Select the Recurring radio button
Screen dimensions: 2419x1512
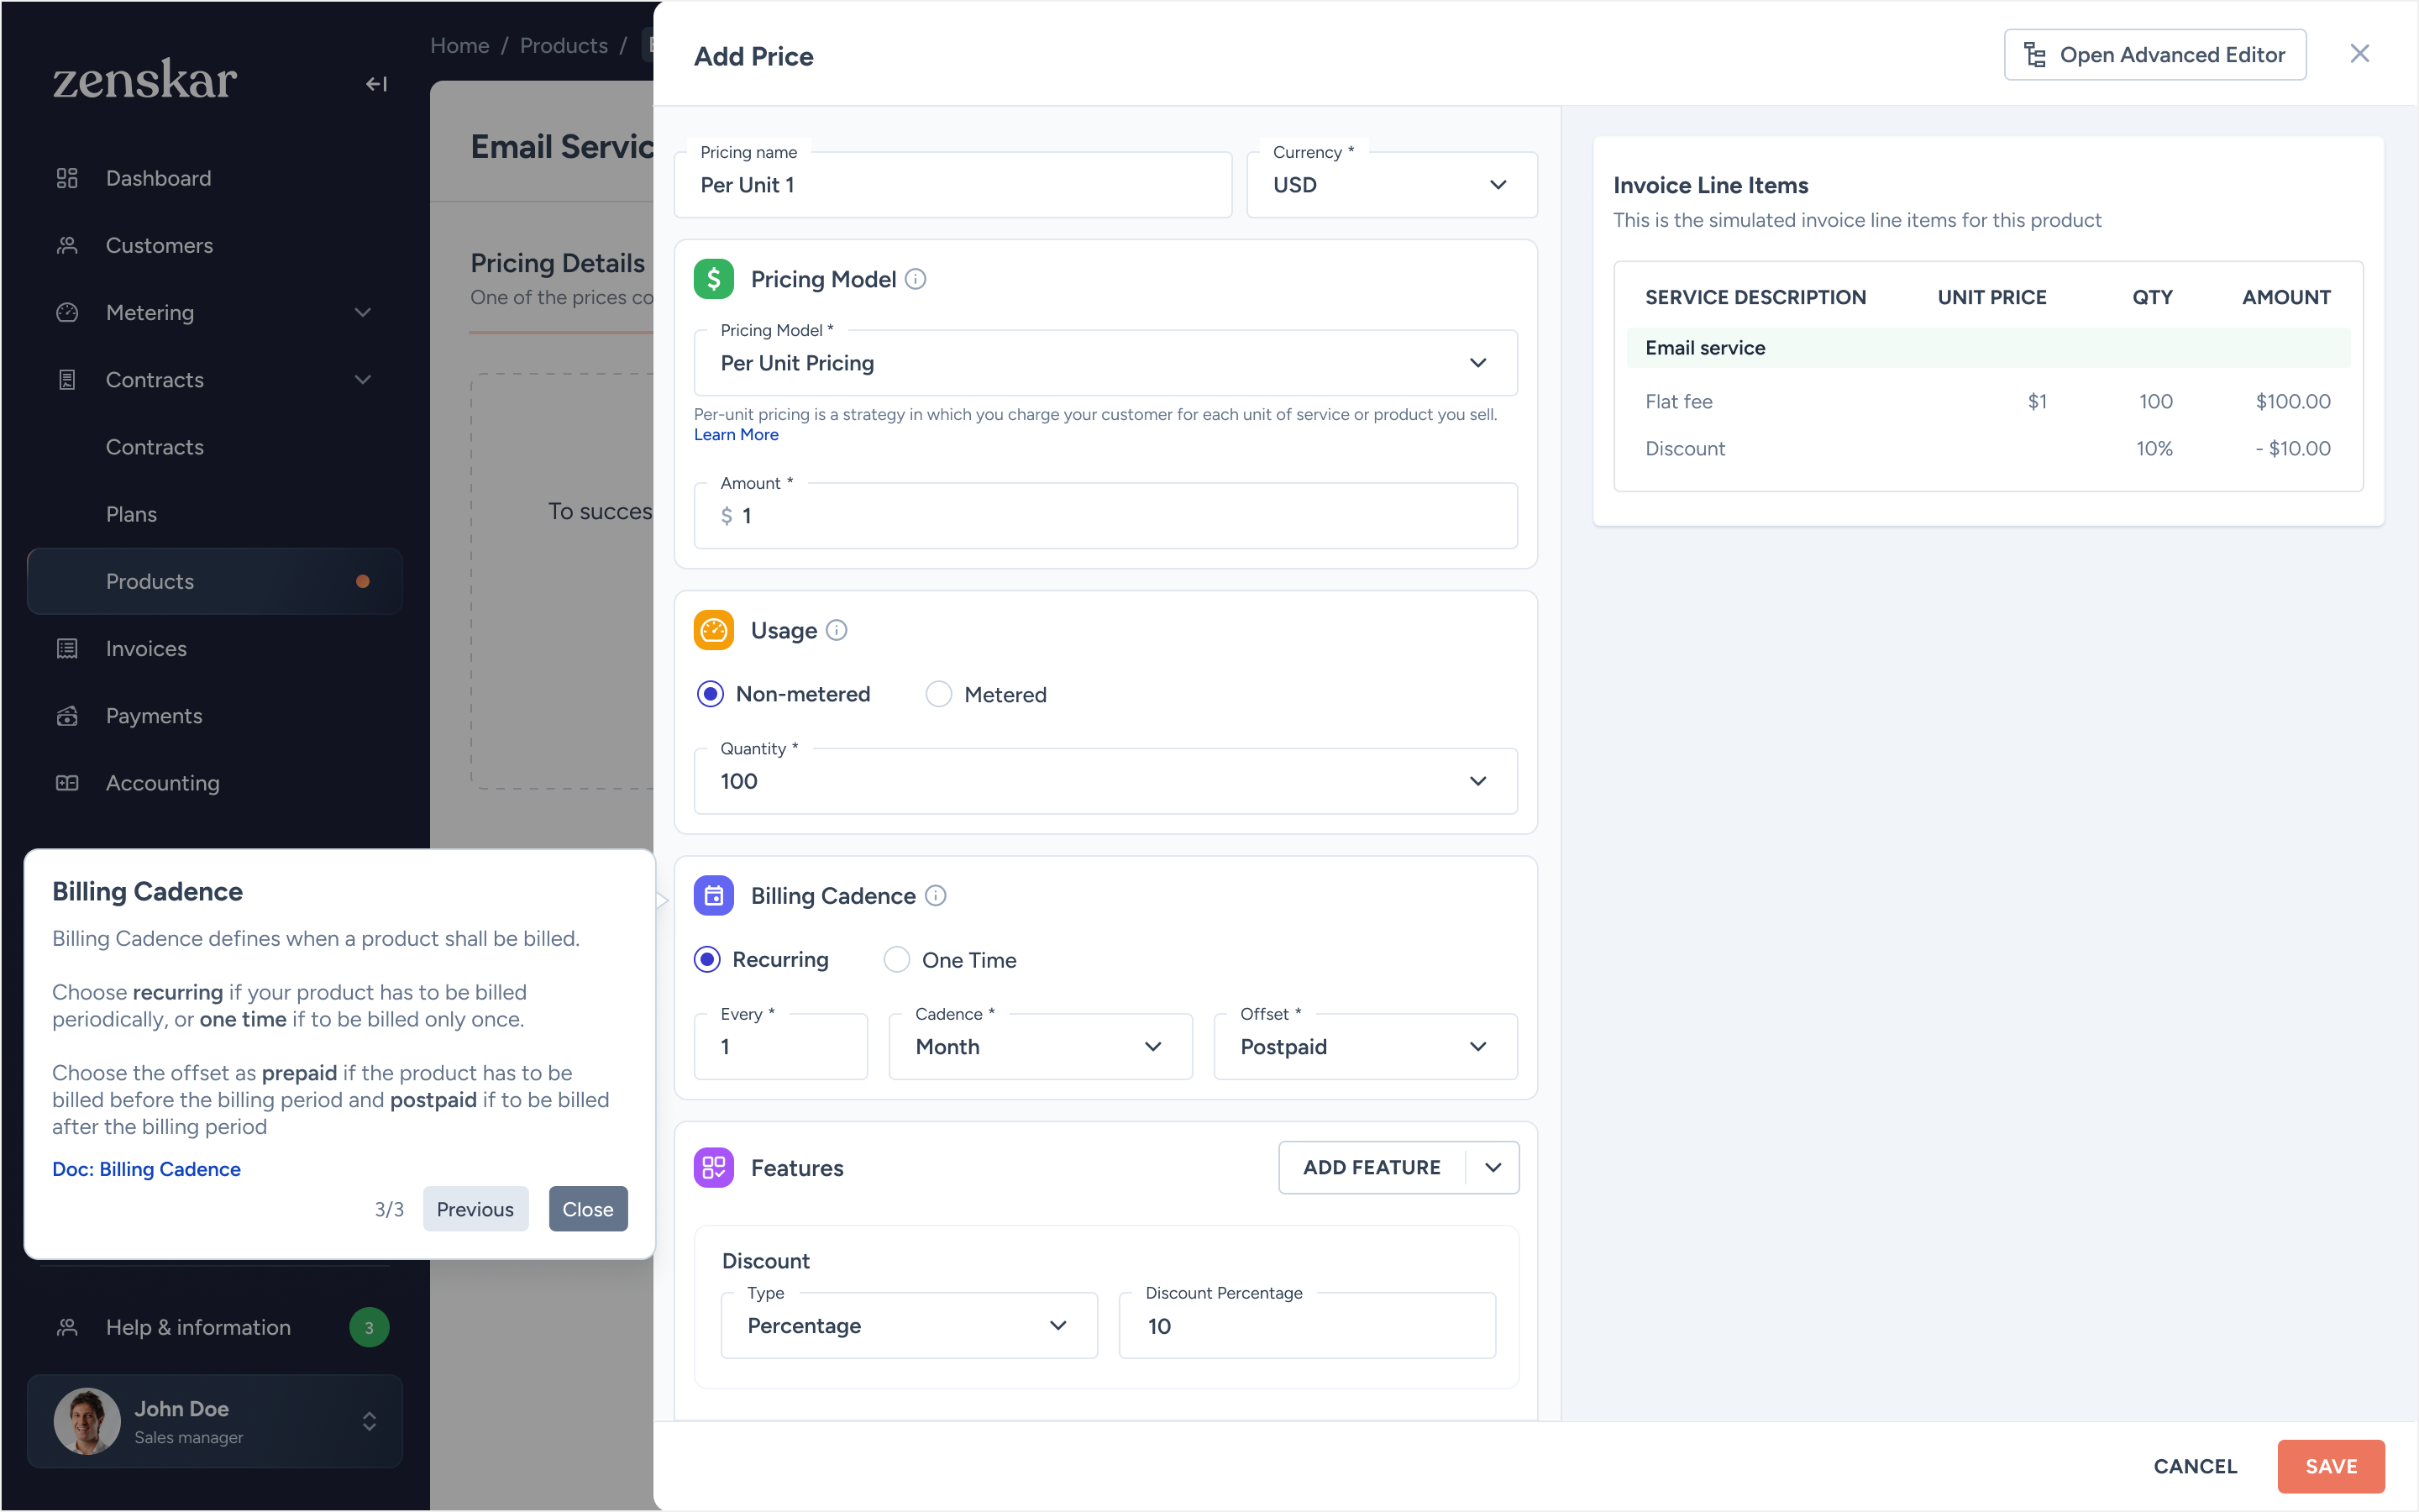click(x=706, y=960)
